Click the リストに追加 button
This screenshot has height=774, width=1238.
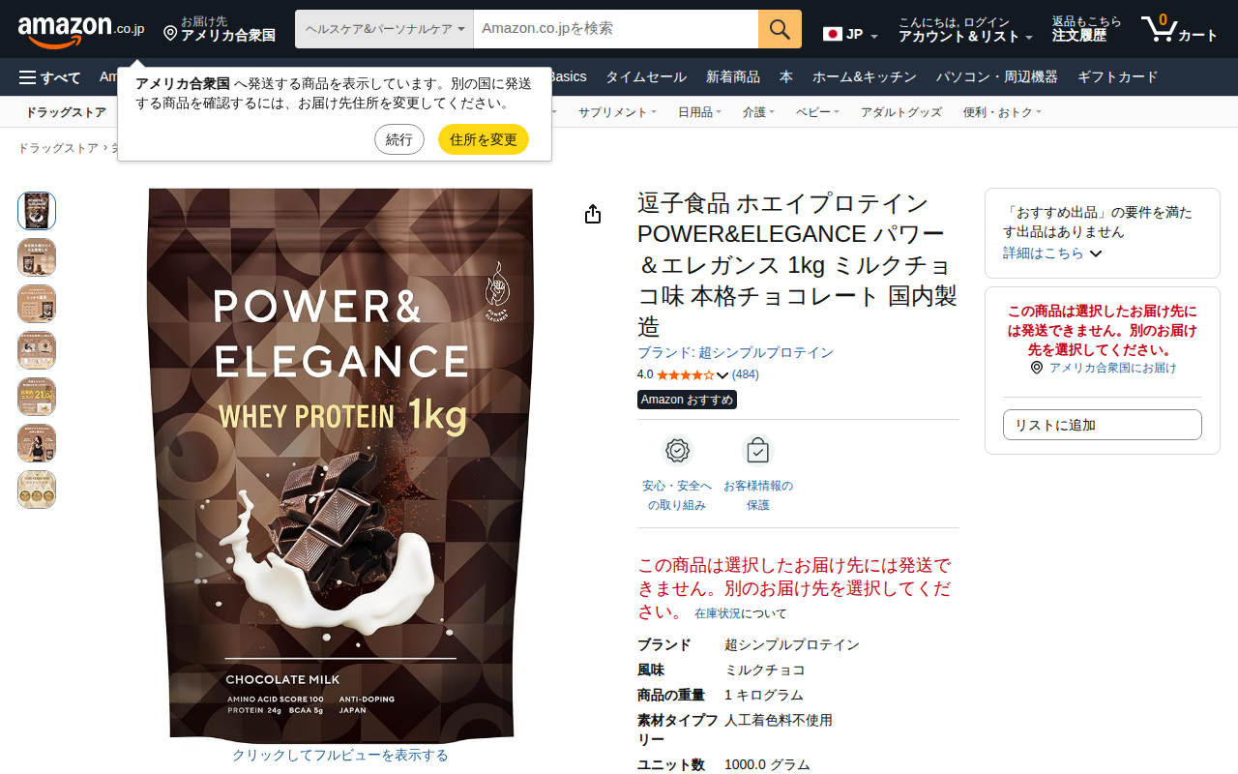click(1103, 425)
